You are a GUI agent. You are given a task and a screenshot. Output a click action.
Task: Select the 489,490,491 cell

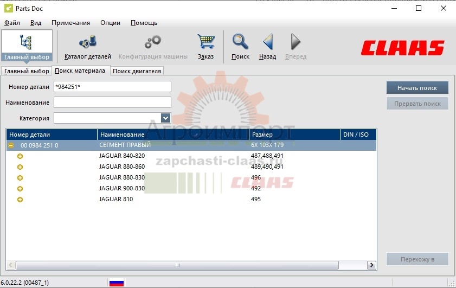pyautogui.click(x=267, y=167)
